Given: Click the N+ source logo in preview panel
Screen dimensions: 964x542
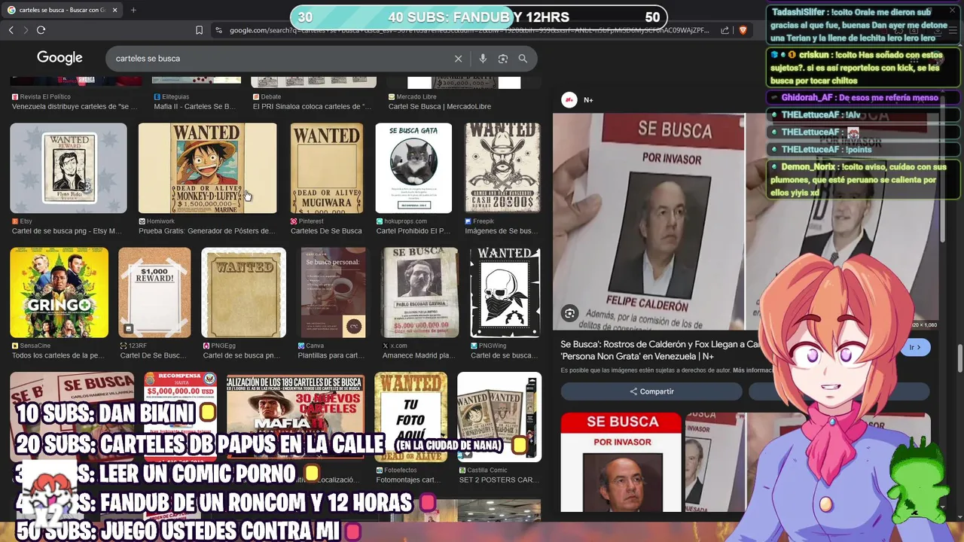Looking at the screenshot, I should 569,100.
